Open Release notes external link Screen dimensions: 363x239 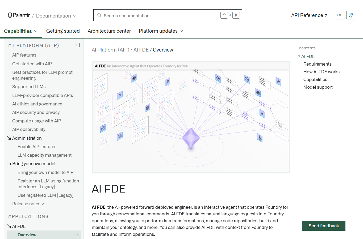(28, 204)
